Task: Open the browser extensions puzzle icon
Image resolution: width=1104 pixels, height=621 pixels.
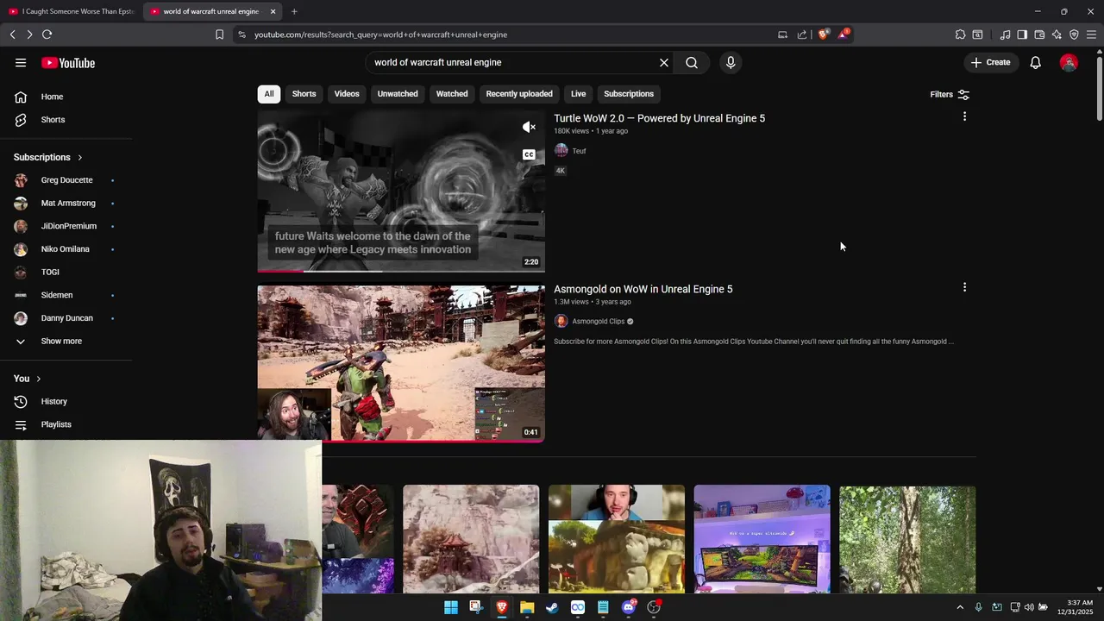Action: point(960,34)
